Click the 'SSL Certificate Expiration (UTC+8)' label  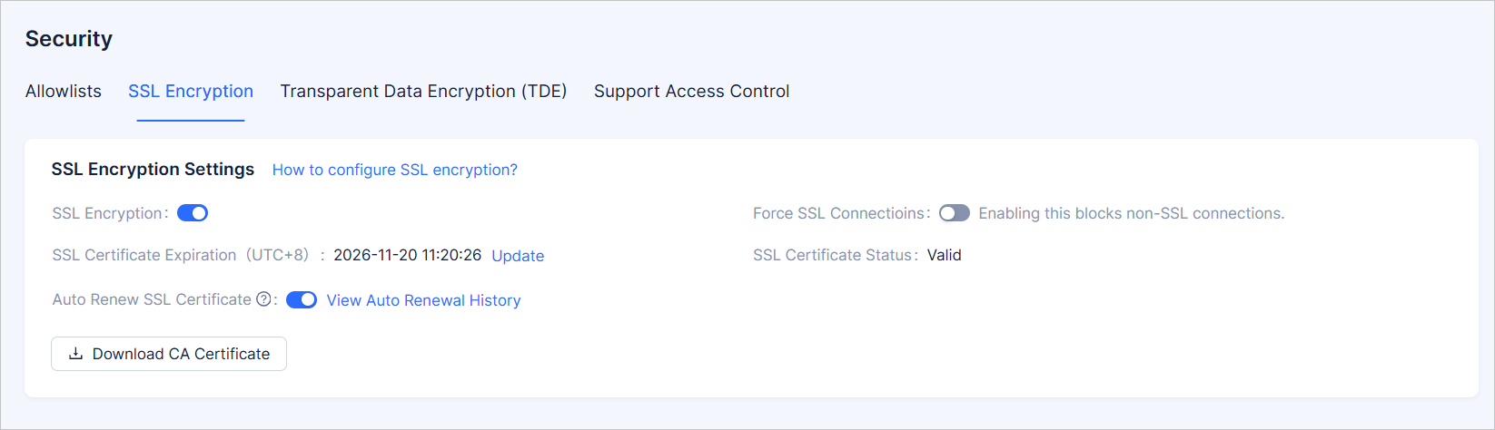point(180,255)
